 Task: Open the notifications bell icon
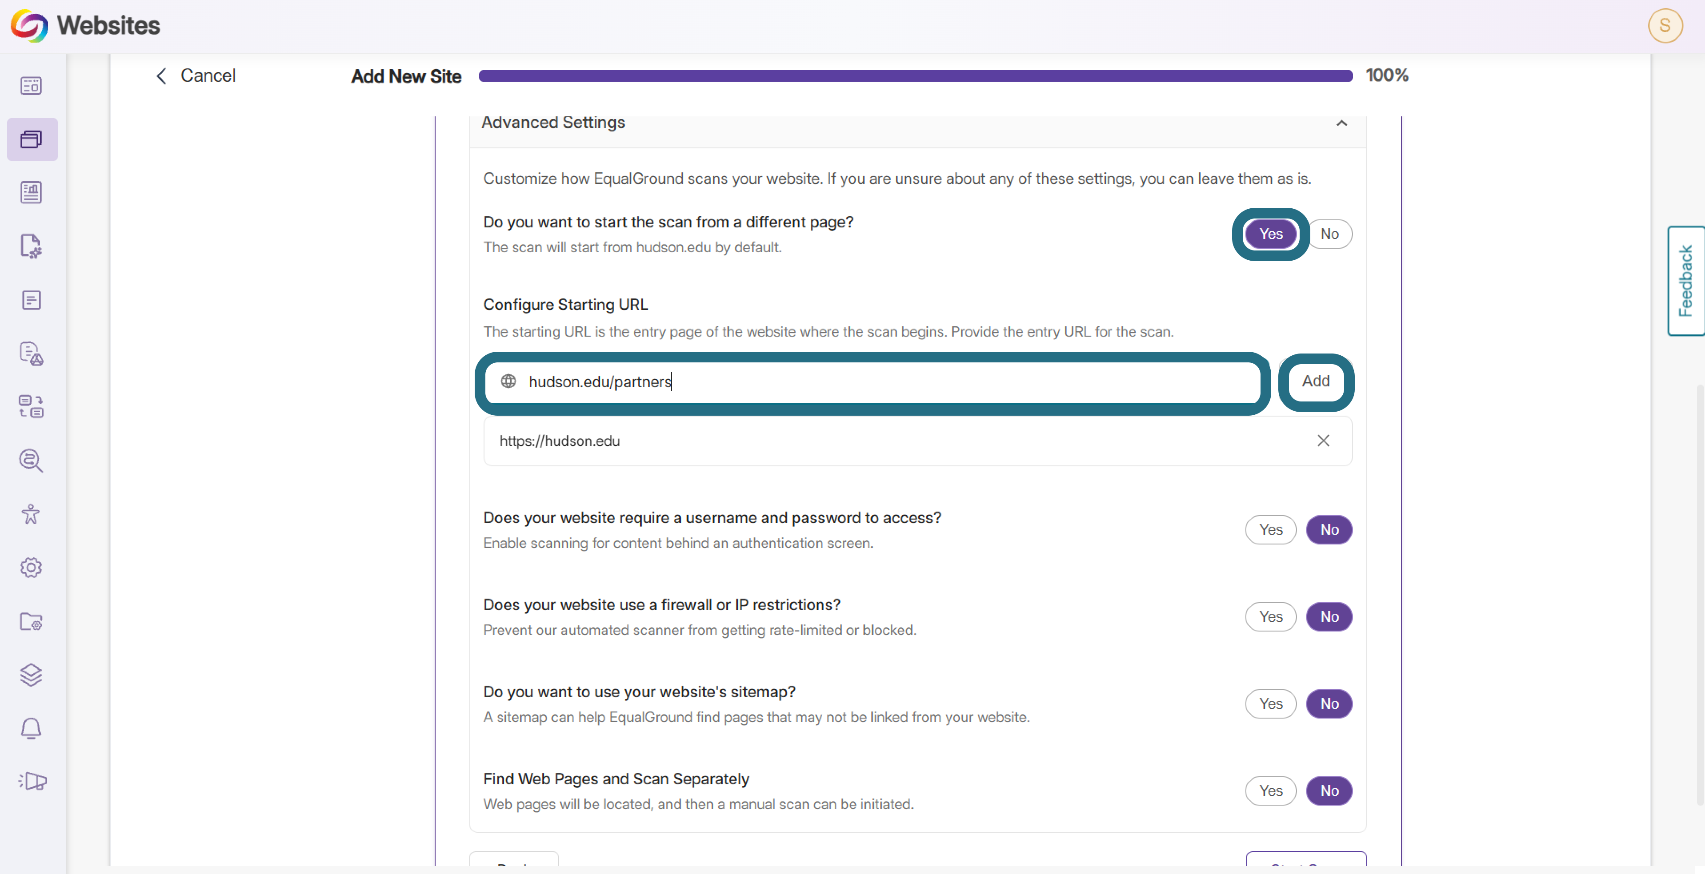(31, 728)
